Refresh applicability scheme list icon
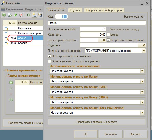Image resolution: width=152 pixels, height=140 pixels. pyautogui.click(x=11, y=100)
